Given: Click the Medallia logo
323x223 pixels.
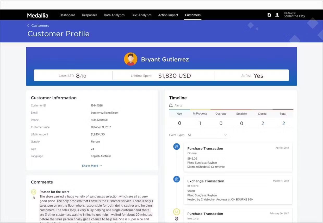Looking at the screenshot, I should [x=38, y=15].
